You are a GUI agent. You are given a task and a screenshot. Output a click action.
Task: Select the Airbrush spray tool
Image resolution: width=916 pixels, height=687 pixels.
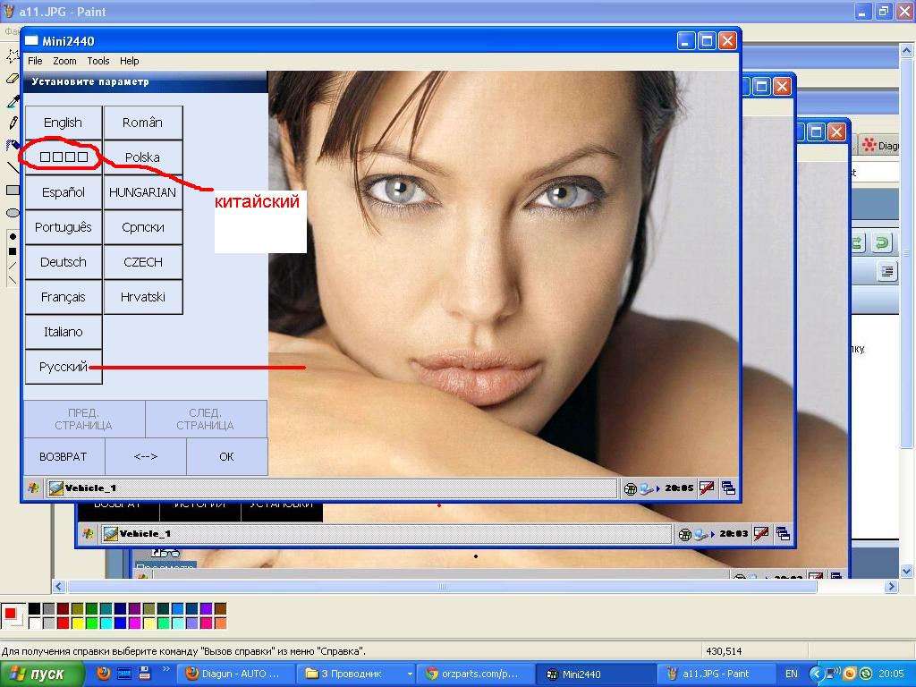click(x=12, y=145)
